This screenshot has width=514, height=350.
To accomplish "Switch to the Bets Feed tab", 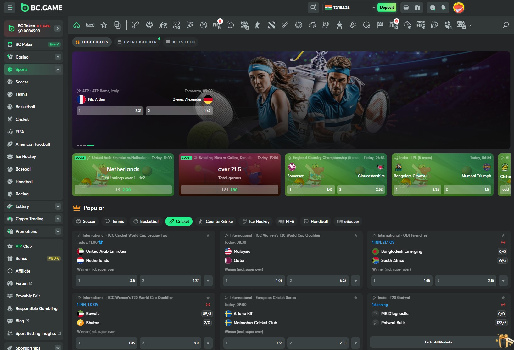I will coord(180,42).
